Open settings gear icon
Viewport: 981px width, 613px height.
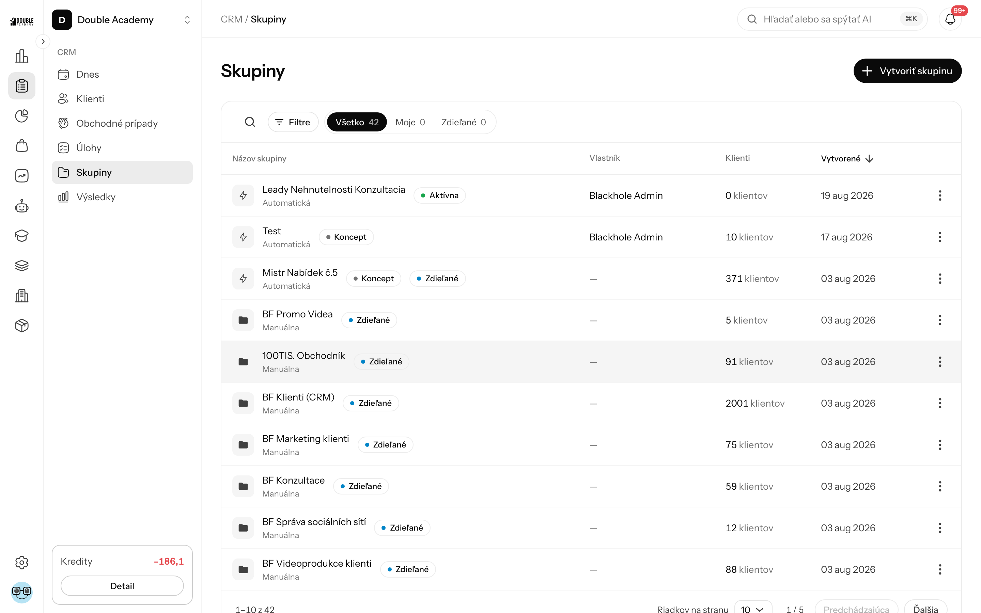(x=21, y=562)
